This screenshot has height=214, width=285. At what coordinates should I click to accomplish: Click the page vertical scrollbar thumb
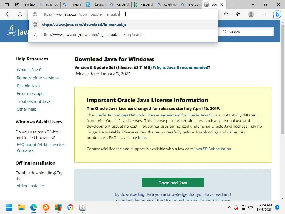tap(282, 79)
